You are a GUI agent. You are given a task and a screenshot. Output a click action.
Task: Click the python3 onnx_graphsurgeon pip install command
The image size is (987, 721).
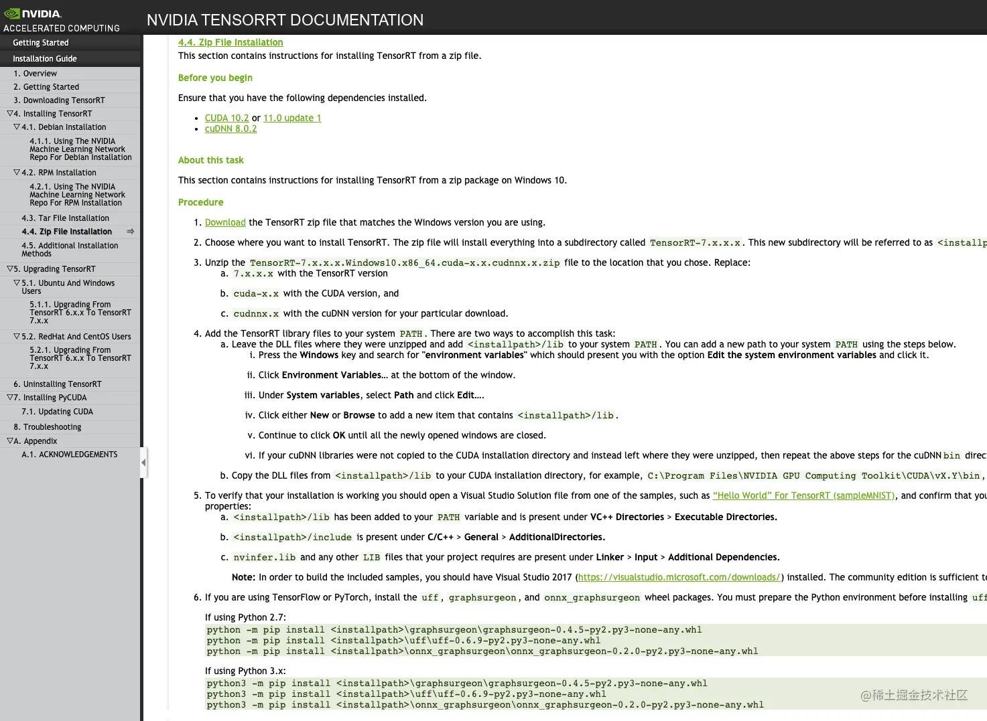click(485, 705)
